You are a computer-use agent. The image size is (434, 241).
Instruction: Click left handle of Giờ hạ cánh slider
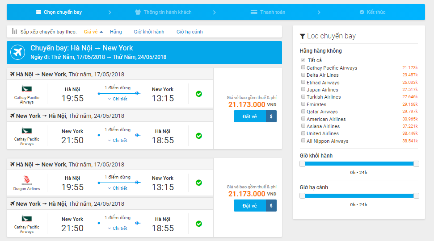pyautogui.click(x=302, y=195)
